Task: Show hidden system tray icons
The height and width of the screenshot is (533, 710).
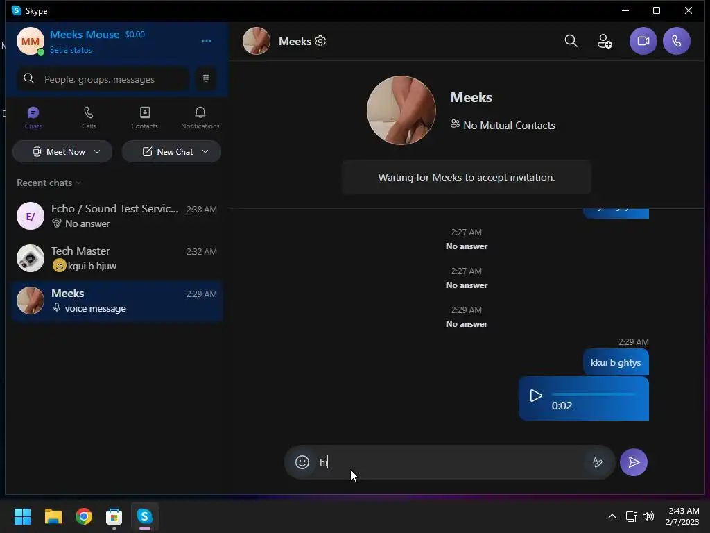Action: (x=612, y=516)
